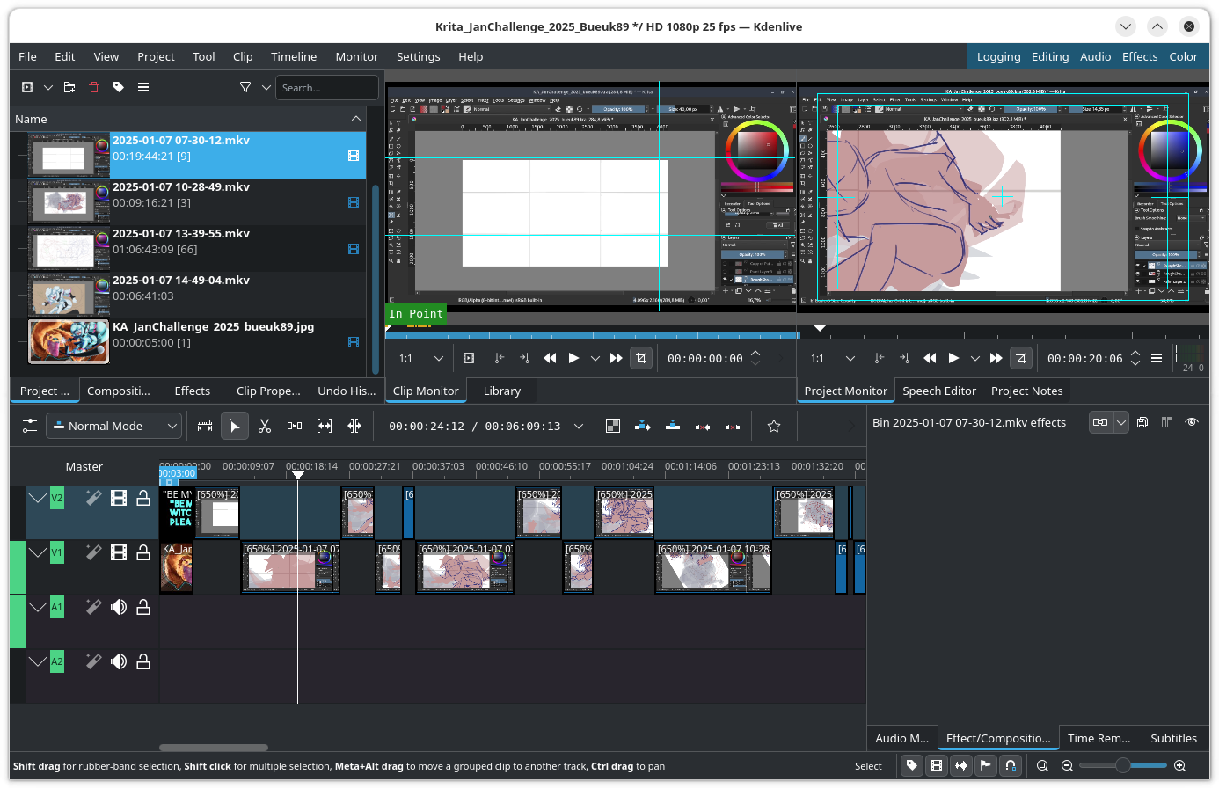Viewport: 1219px width, 789px height.
Task: Switch to the Color workspace layout
Action: 1183,56
